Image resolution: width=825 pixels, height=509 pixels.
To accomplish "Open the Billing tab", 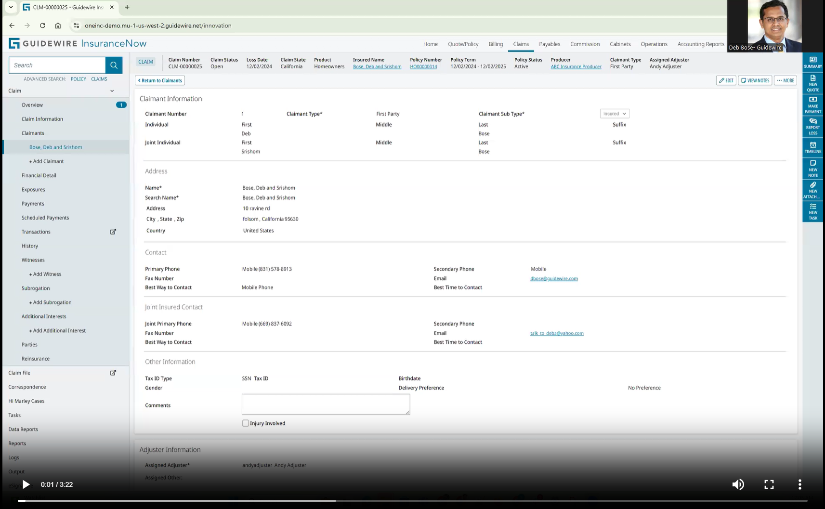I will pos(496,44).
